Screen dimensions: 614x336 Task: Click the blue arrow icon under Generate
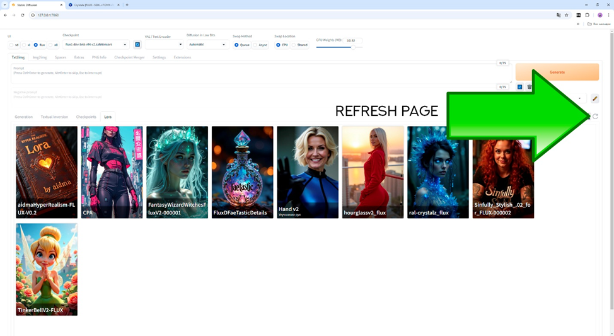519,87
